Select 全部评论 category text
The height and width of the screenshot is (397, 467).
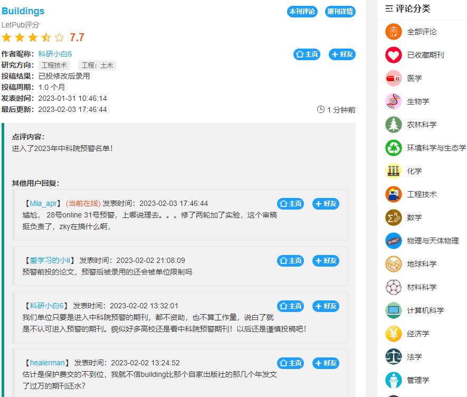tap(422, 32)
